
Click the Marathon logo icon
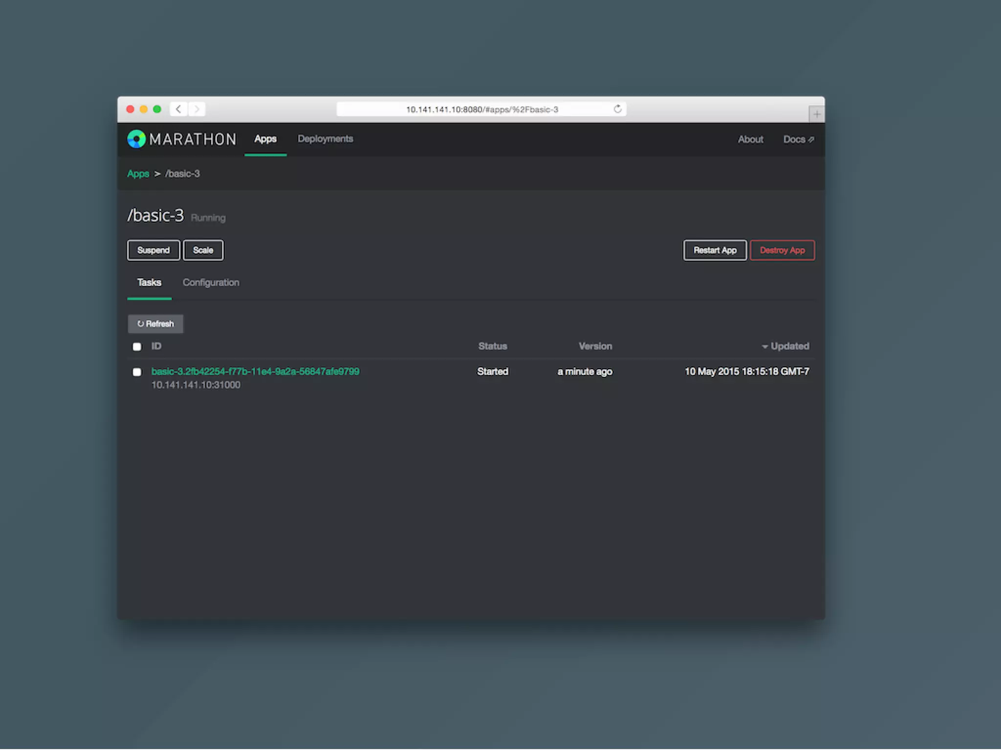(x=136, y=139)
